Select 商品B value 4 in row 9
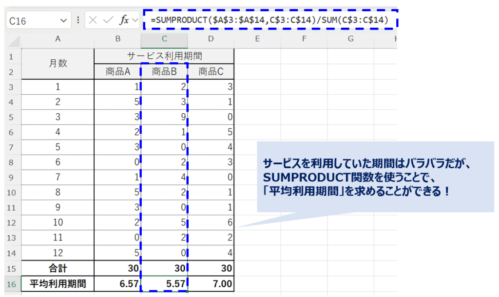The height and width of the screenshot is (297, 499). pos(164,177)
